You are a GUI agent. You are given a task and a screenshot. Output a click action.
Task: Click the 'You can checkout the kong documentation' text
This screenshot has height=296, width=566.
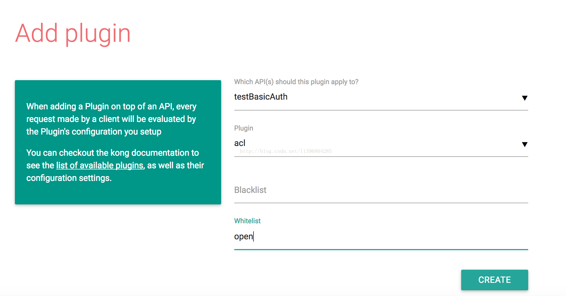point(113,153)
